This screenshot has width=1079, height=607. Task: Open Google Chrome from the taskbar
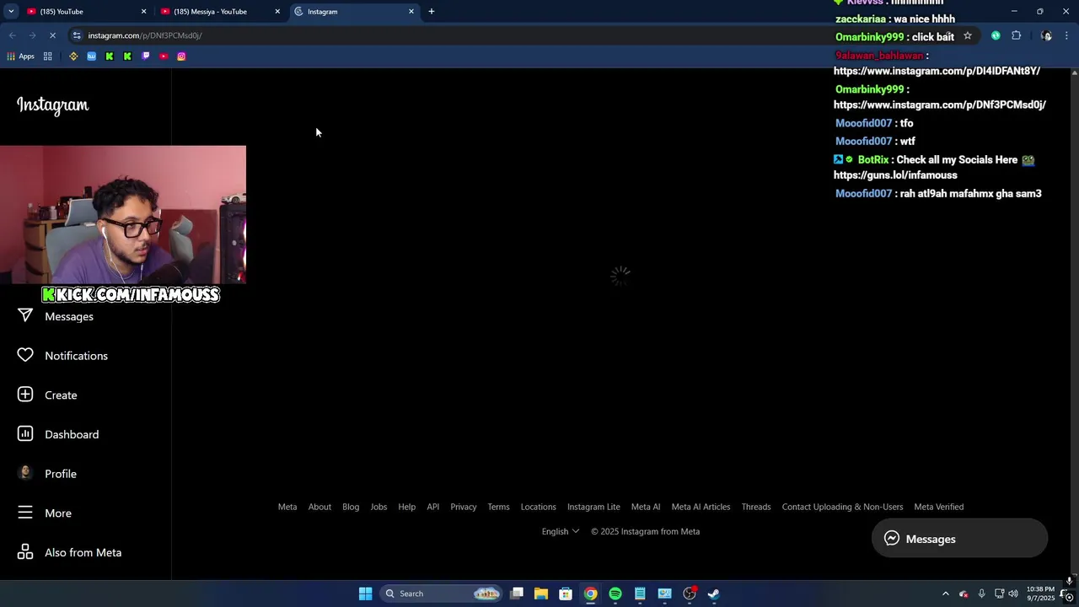click(x=591, y=594)
